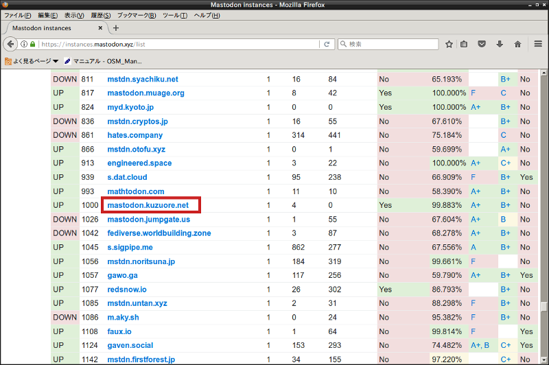Click the scrollbar down arrow
The image size is (549, 365).
[x=544, y=360]
